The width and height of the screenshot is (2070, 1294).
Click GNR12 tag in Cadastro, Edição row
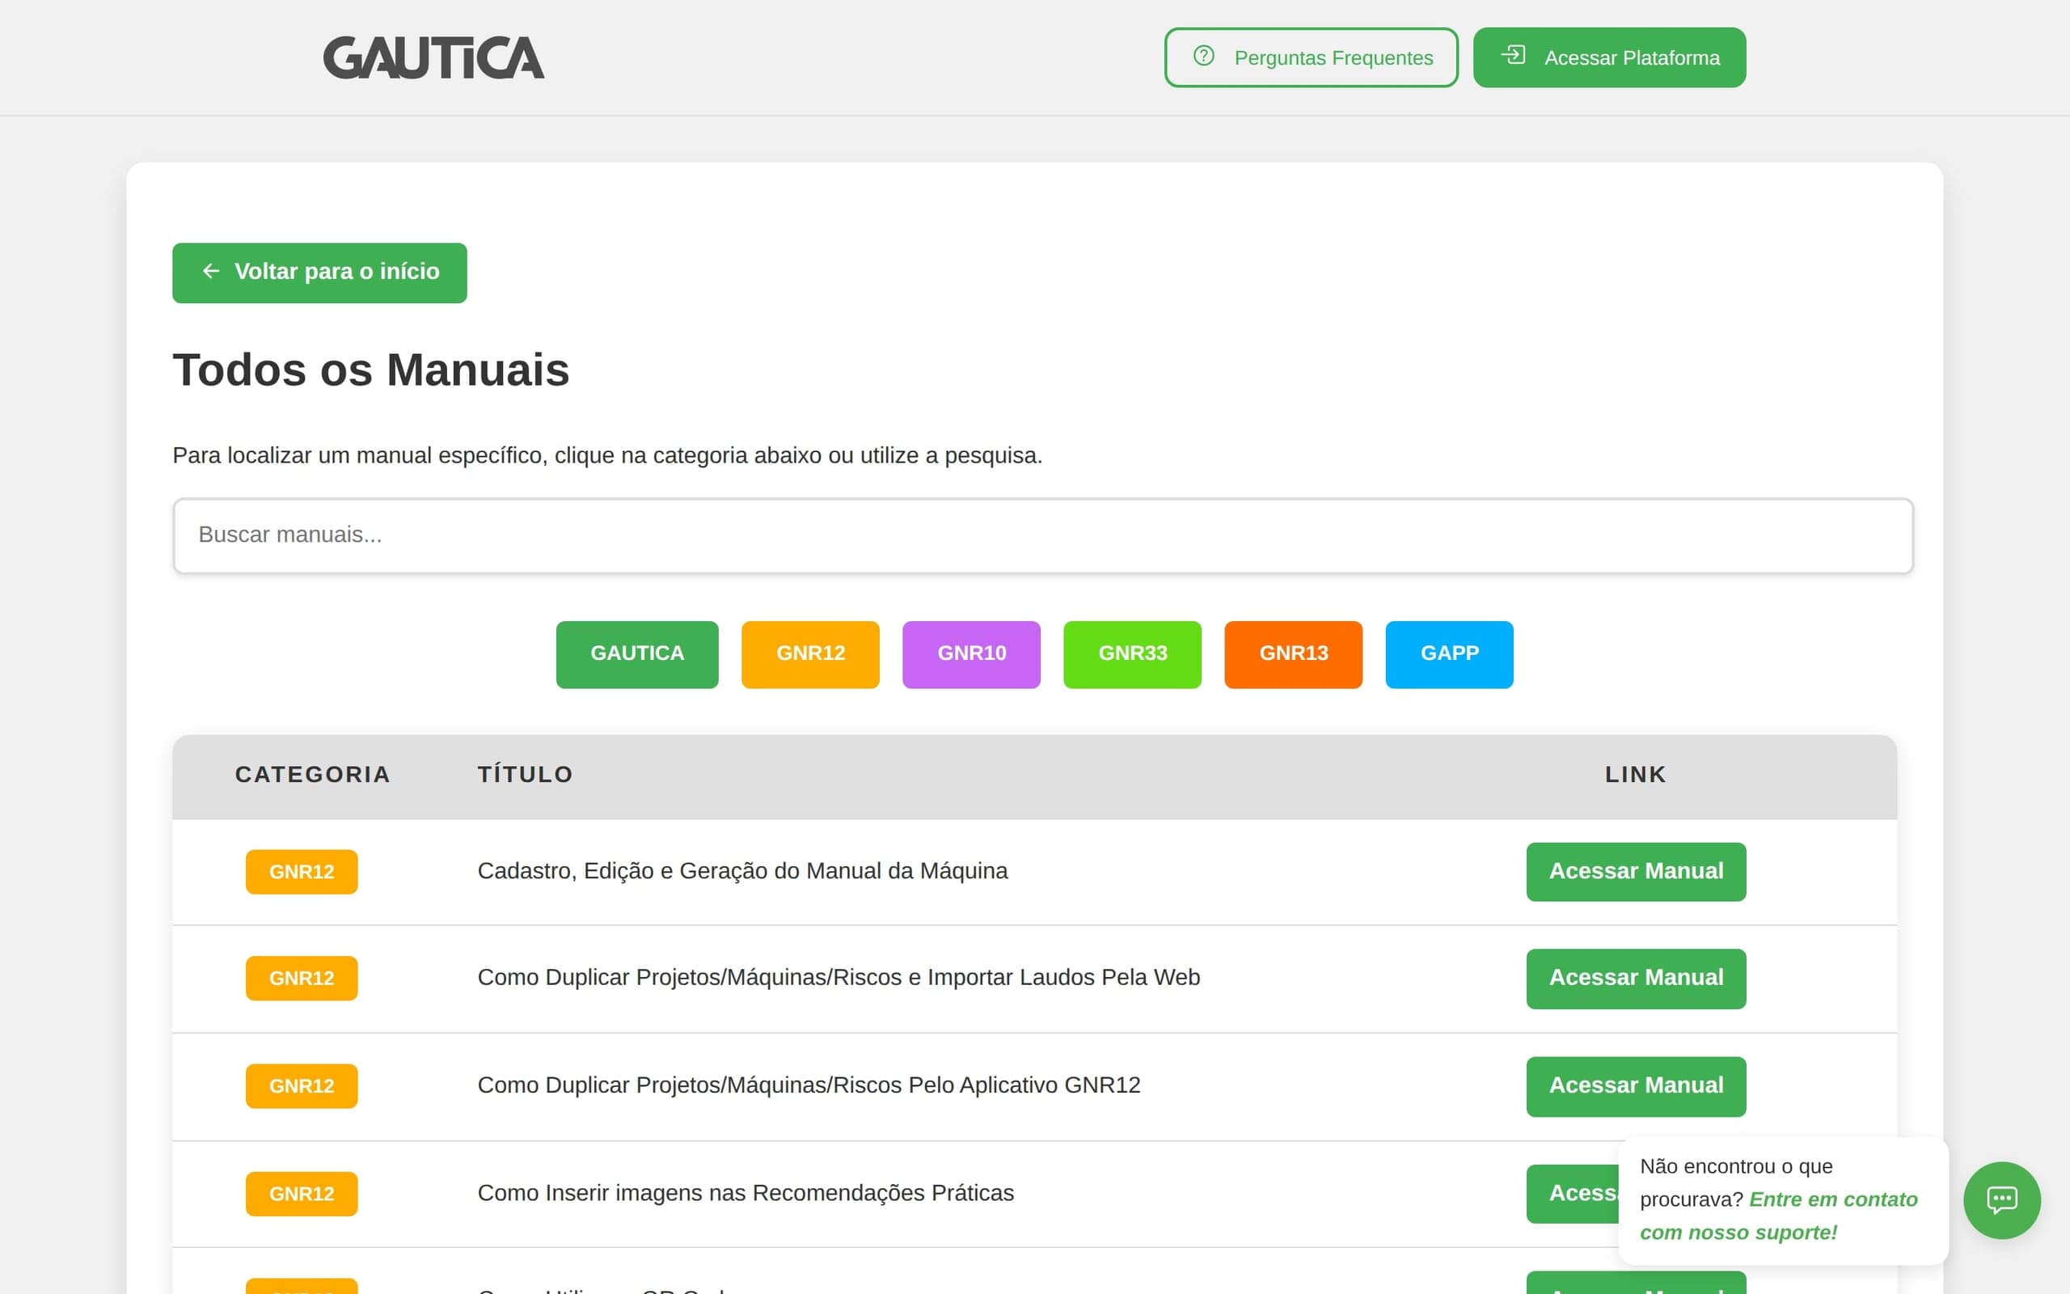coord(301,871)
